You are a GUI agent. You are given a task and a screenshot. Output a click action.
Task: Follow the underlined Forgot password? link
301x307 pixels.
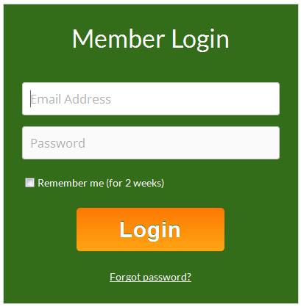tap(150, 277)
